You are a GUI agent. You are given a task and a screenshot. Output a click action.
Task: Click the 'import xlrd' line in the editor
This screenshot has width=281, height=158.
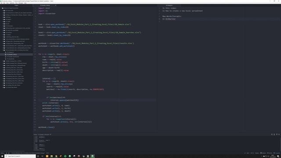pos(44,8)
